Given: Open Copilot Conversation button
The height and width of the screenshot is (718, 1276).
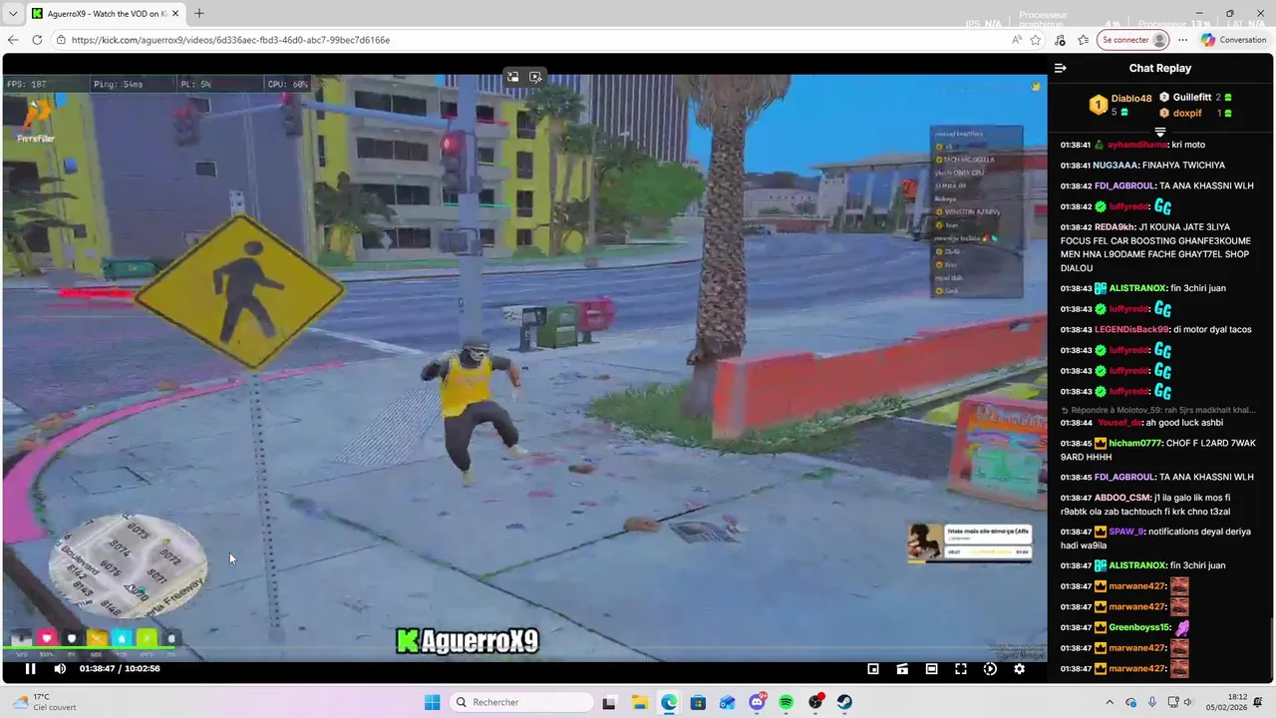Looking at the screenshot, I should (1234, 40).
